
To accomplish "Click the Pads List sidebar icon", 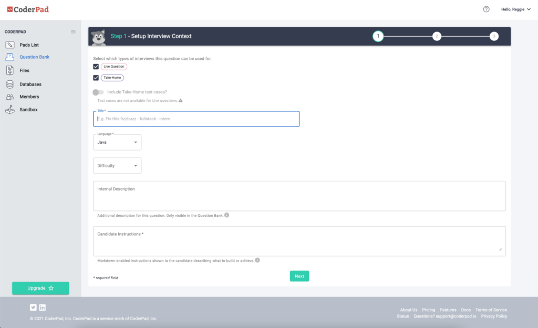I will (x=10, y=45).
